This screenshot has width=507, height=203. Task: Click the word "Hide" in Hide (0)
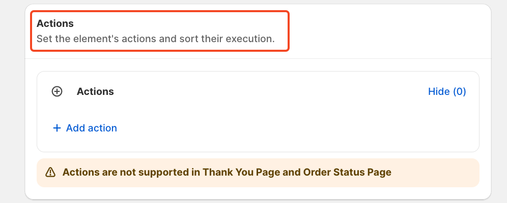click(x=439, y=92)
